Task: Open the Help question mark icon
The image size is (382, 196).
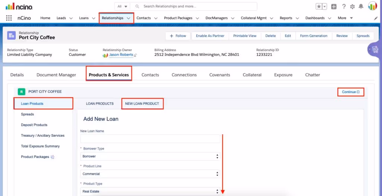Action: [344, 7]
